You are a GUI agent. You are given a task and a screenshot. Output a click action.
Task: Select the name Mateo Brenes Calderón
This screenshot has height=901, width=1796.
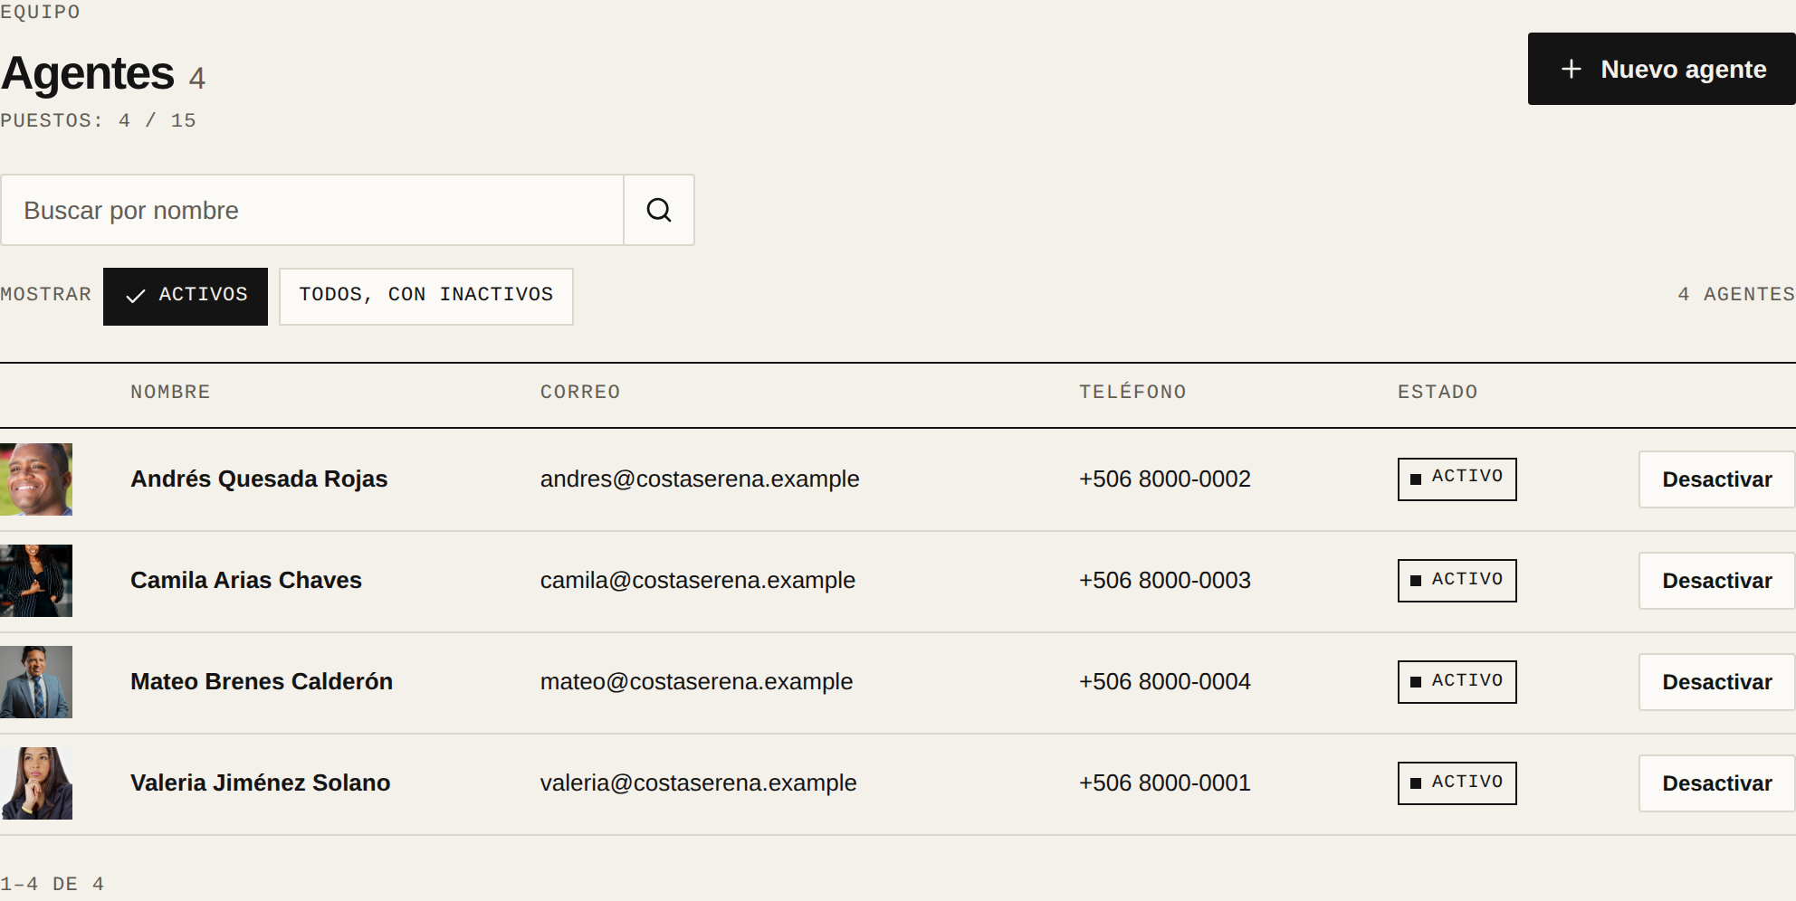262,681
